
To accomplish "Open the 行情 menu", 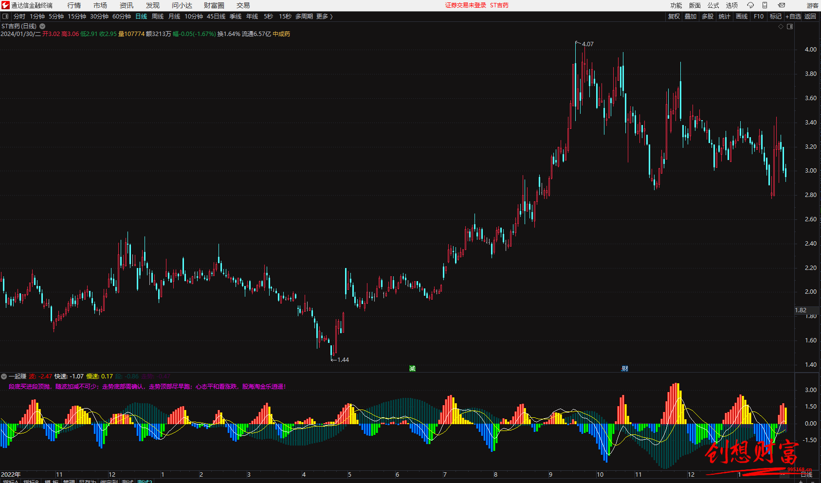I will (74, 5).
